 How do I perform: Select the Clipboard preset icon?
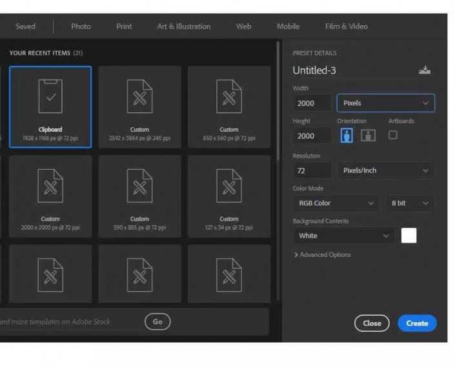click(x=50, y=97)
